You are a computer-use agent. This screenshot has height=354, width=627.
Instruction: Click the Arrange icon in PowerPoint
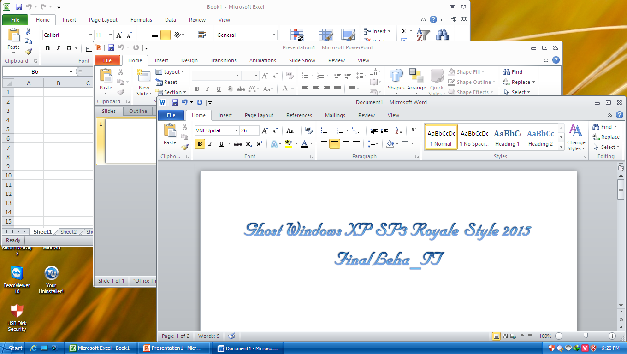pos(416,76)
